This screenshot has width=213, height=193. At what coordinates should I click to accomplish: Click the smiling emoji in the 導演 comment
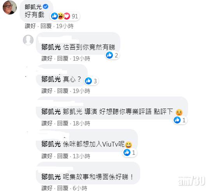[179, 112]
